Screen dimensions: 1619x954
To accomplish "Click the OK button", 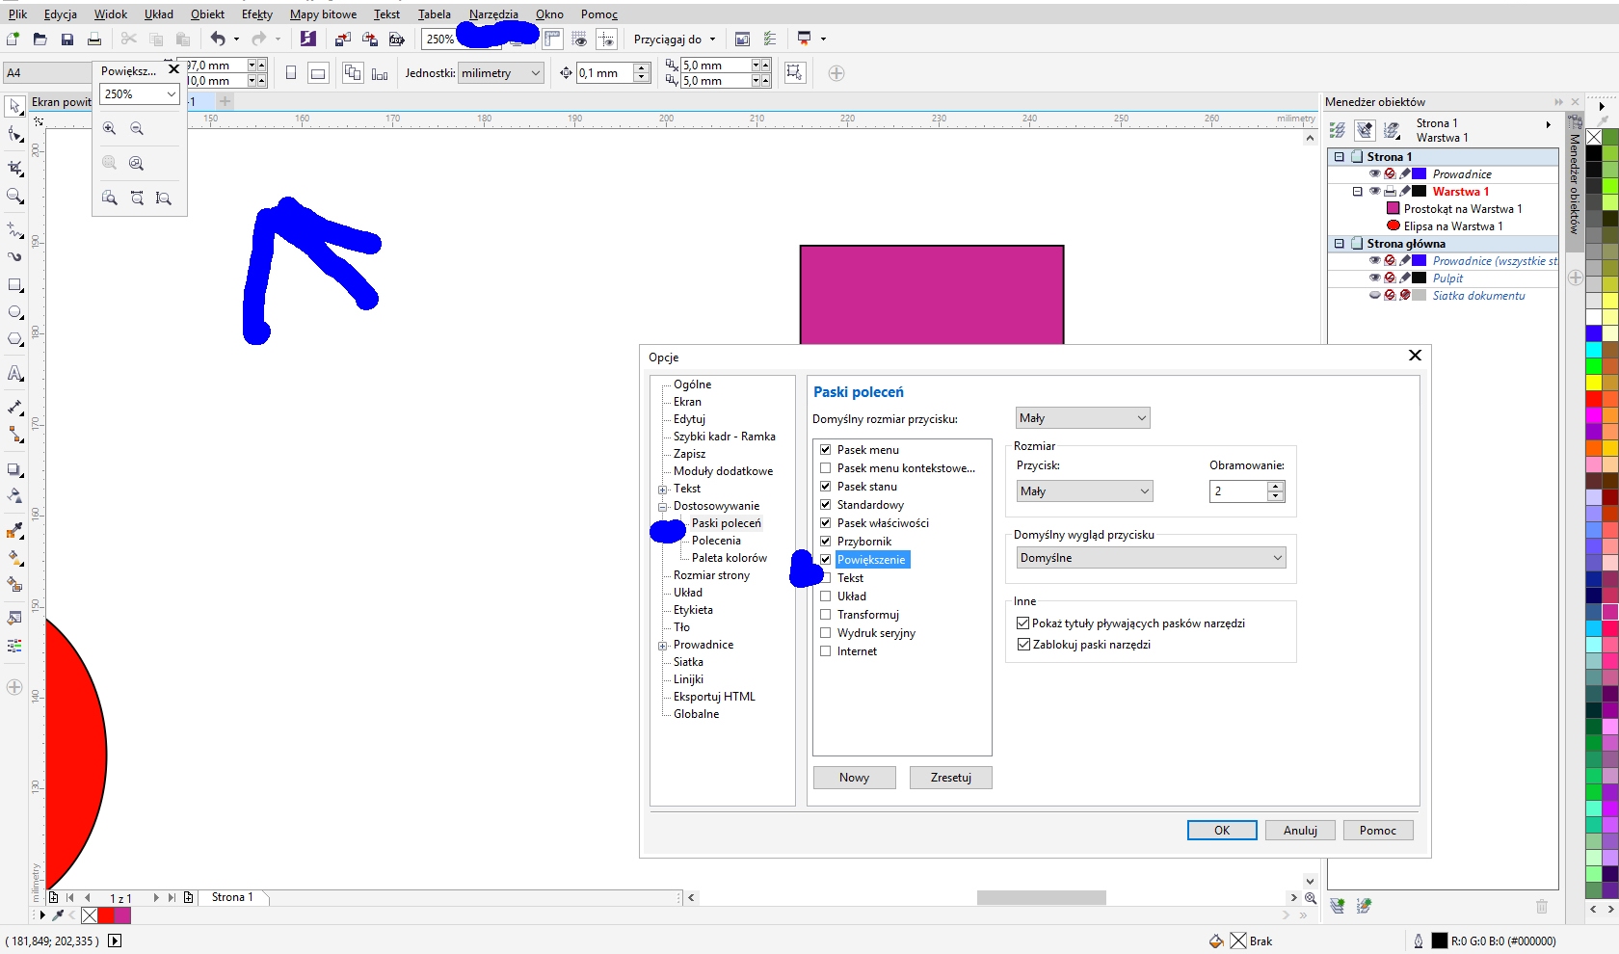I will (1221, 831).
